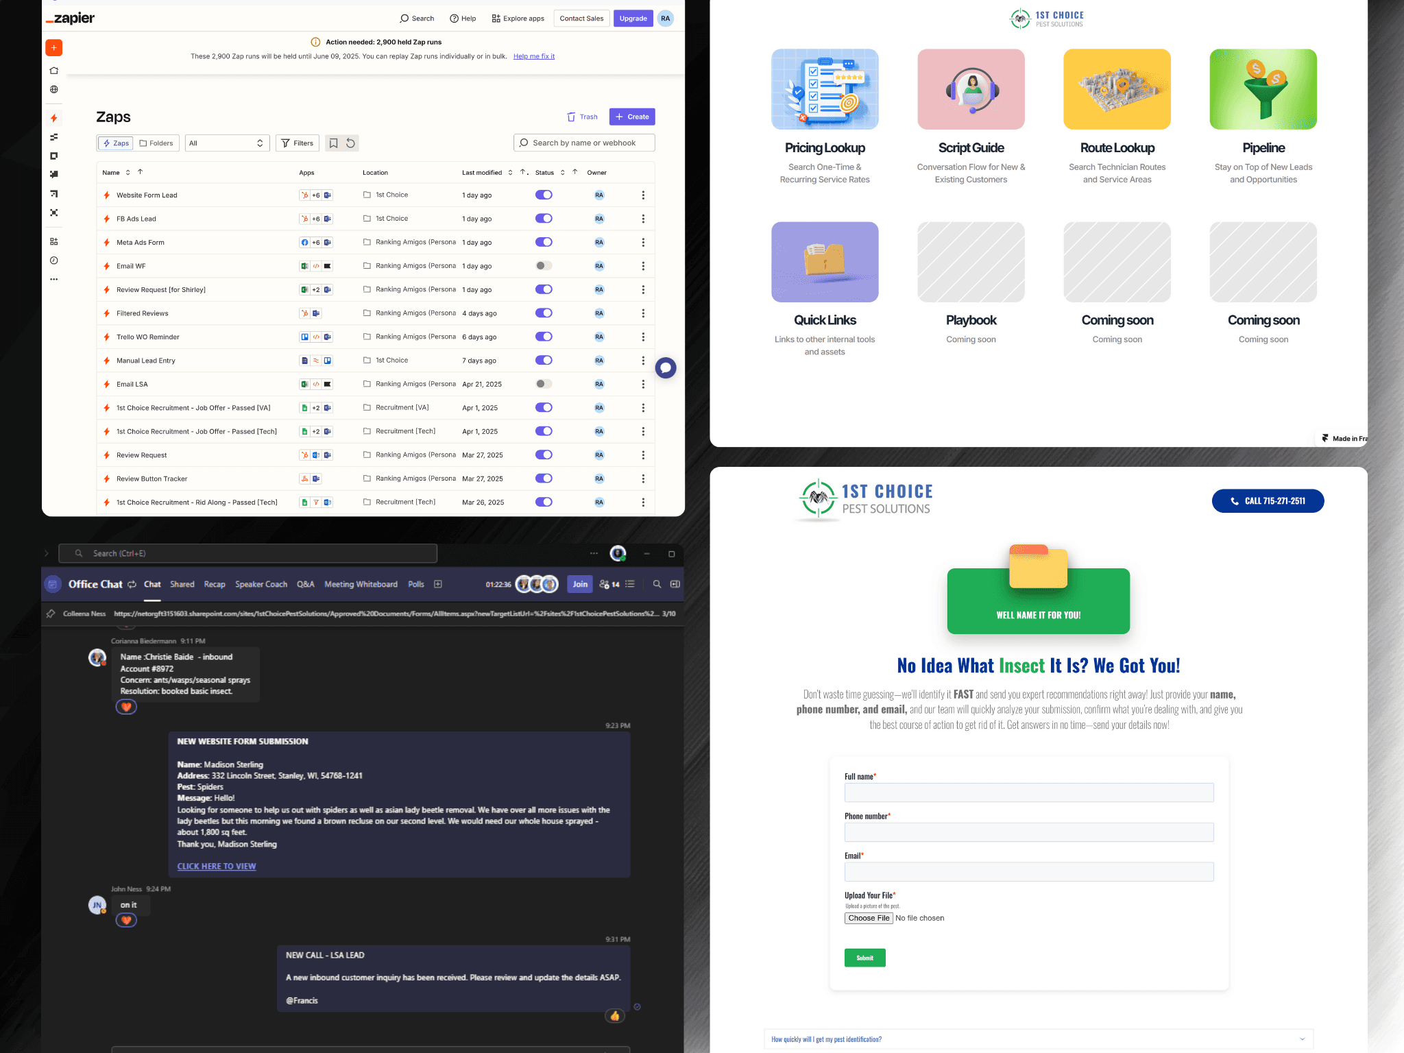Open the Zapier home icon in sidebar
The height and width of the screenshot is (1053, 1404).
pyautogui.click(x=53, y=70)
